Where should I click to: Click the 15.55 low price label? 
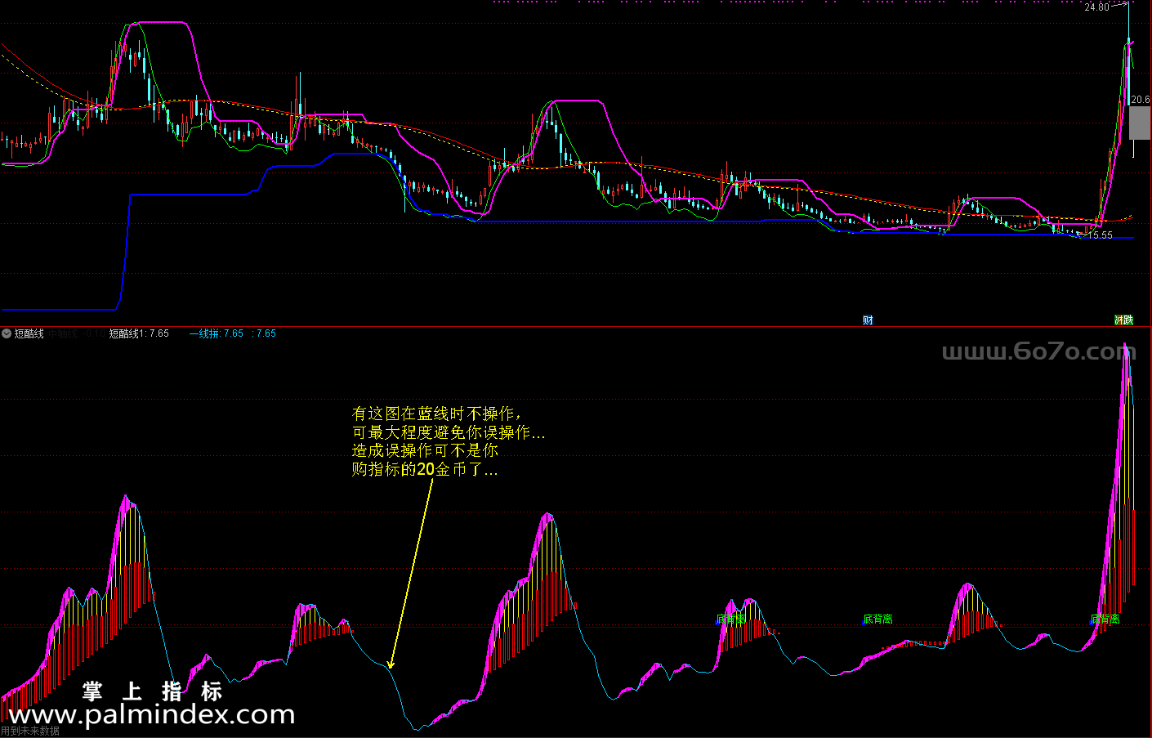(1101, 235)
